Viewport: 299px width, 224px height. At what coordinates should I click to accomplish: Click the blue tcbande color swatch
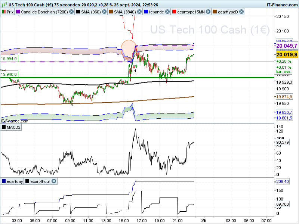coord(146,12)
